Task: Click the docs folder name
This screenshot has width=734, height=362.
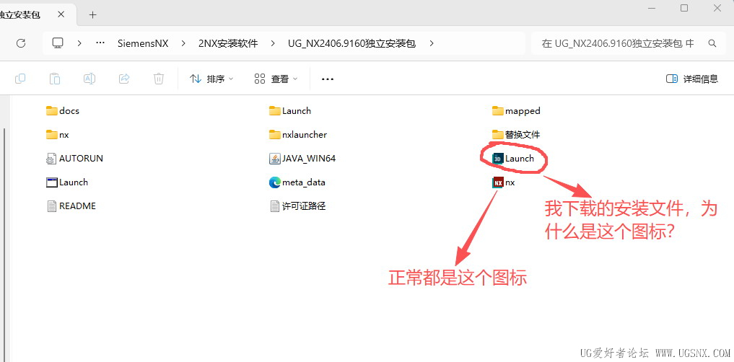Action: (x=69, y=111)
